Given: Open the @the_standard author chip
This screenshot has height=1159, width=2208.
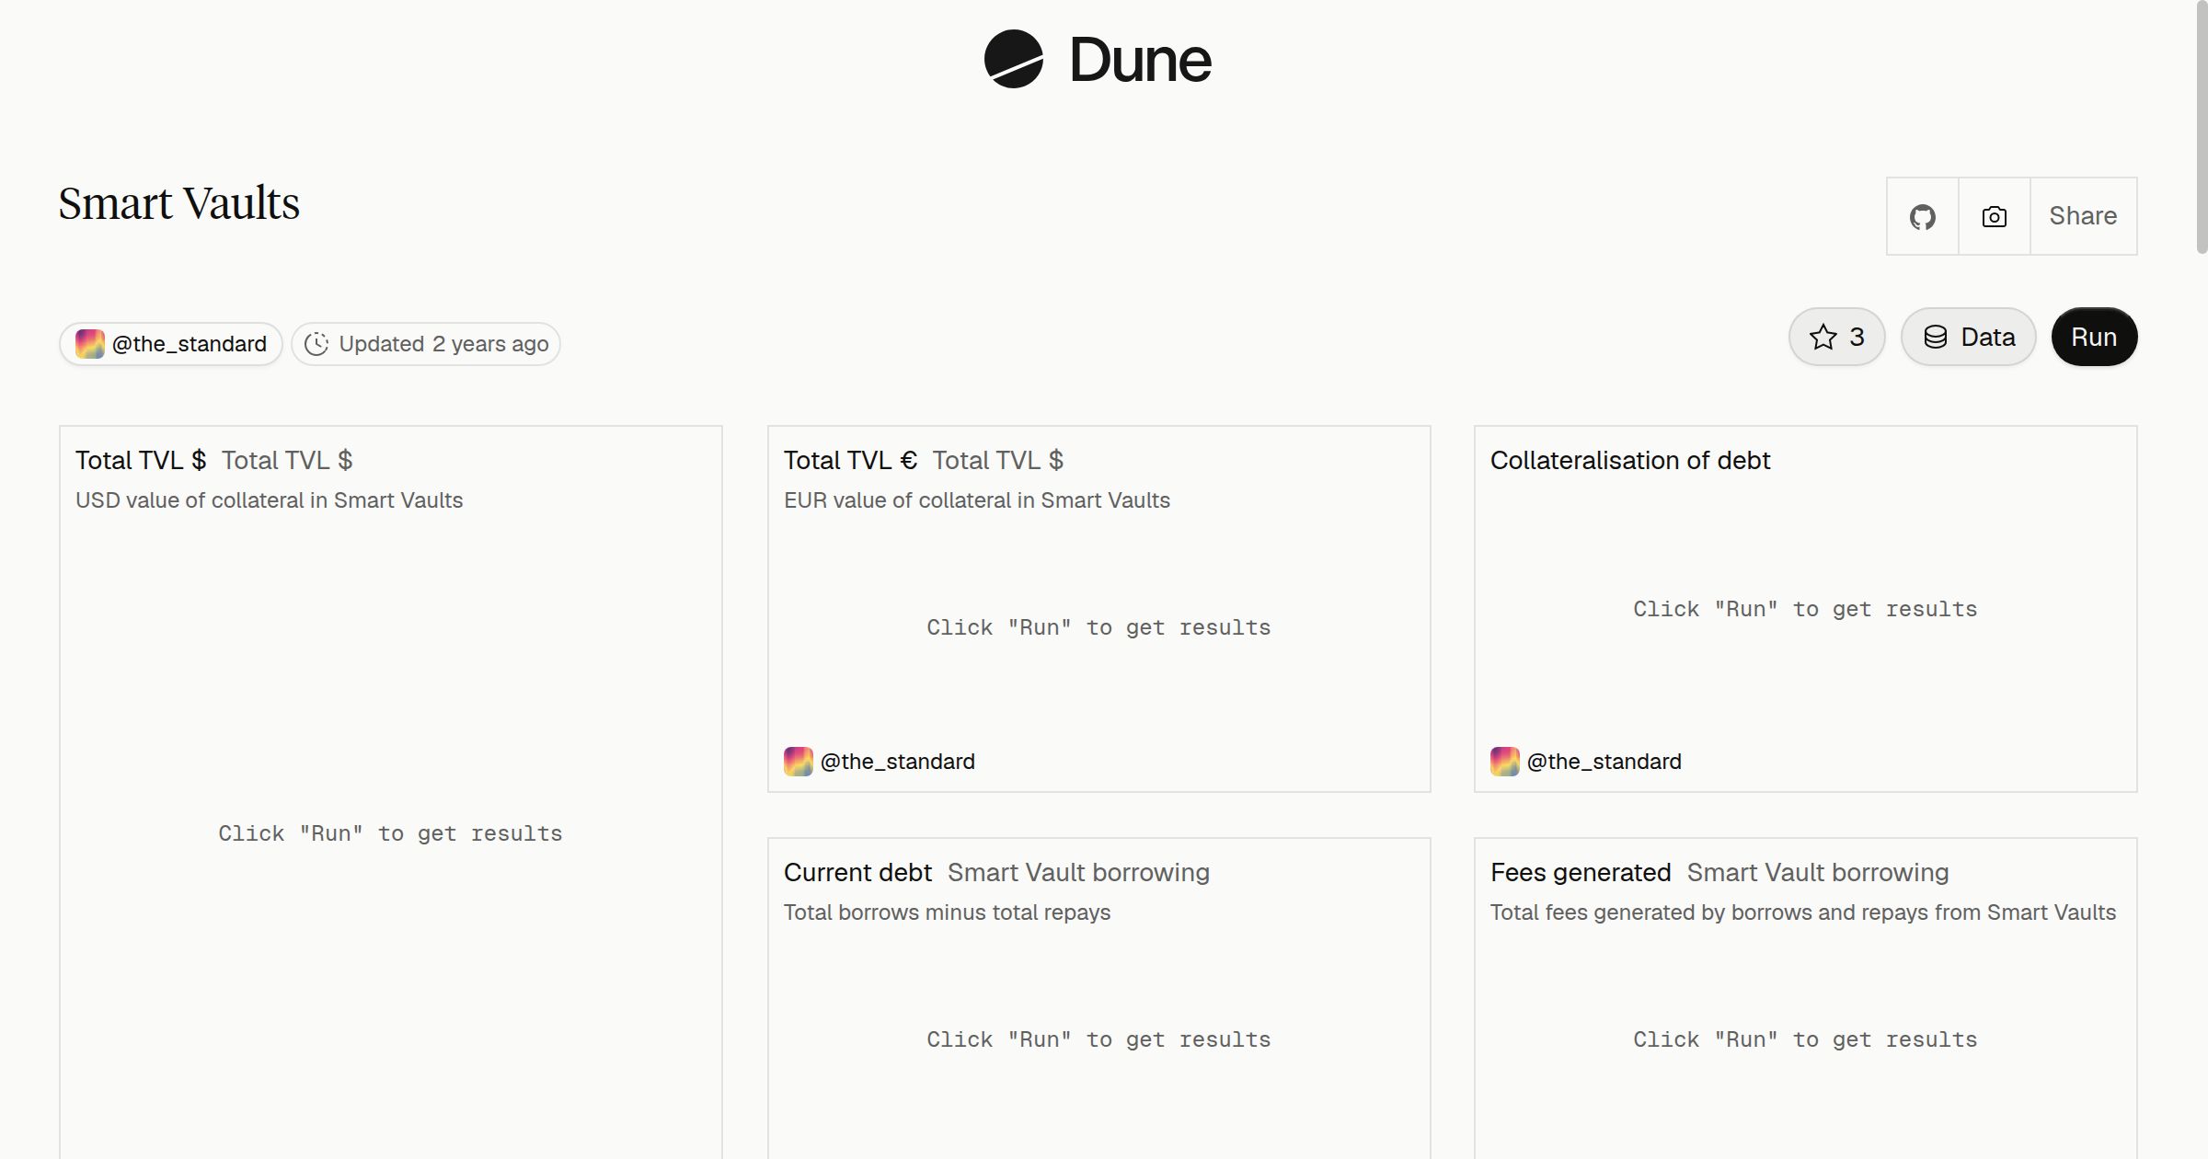Looking at the screenshot, I should tap(171, 344).
